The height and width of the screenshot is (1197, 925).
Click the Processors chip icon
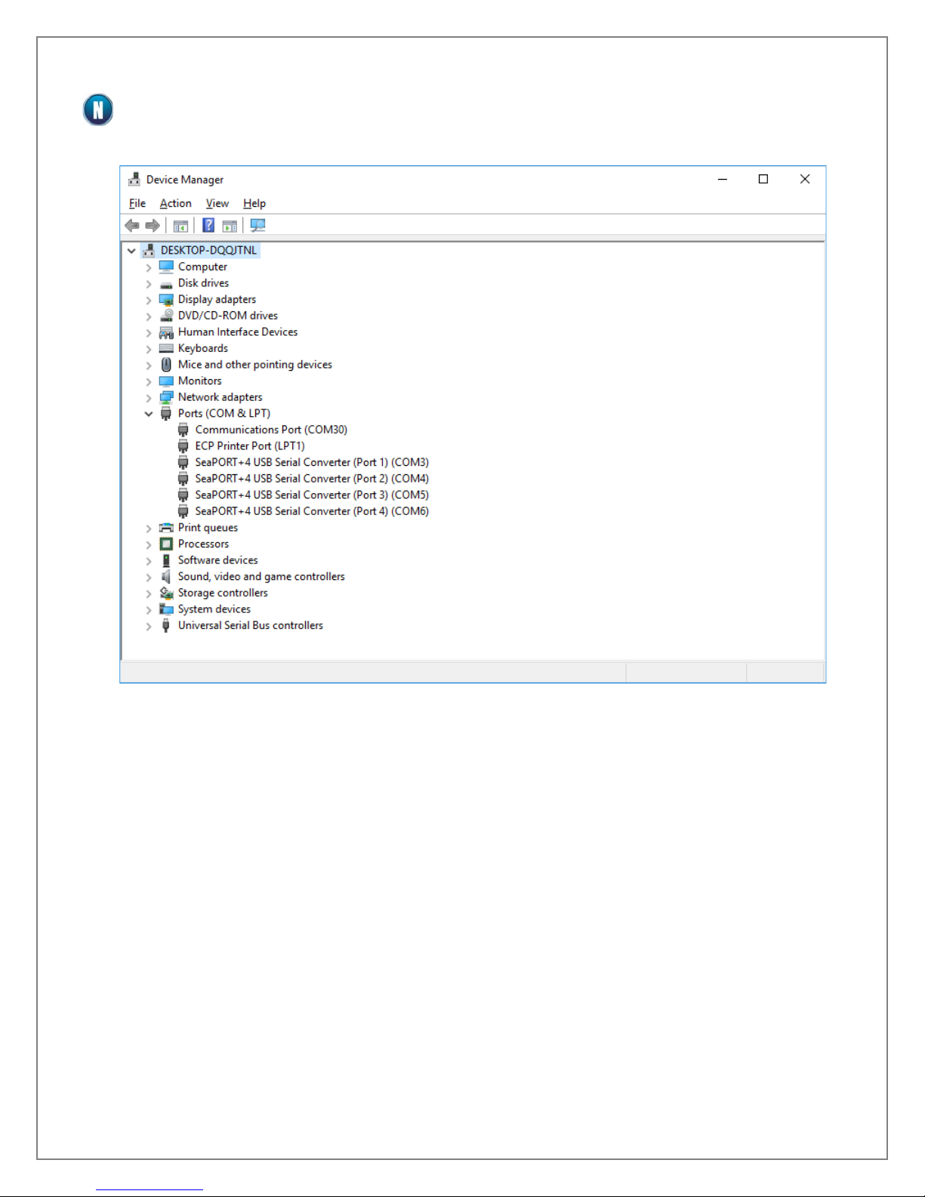click(x=166, y=544)
